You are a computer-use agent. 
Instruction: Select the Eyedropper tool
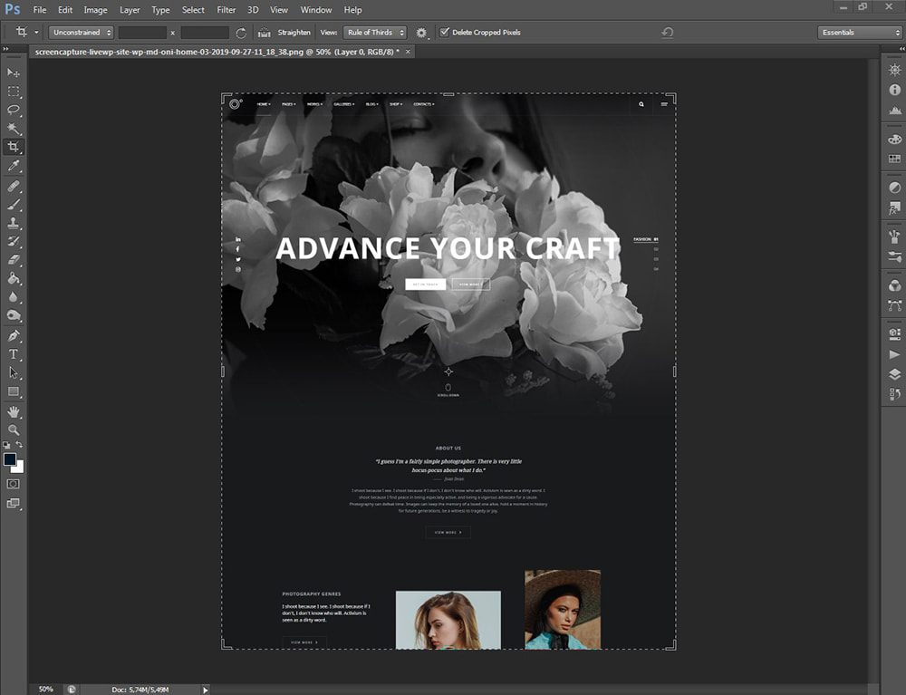(14, 165)
